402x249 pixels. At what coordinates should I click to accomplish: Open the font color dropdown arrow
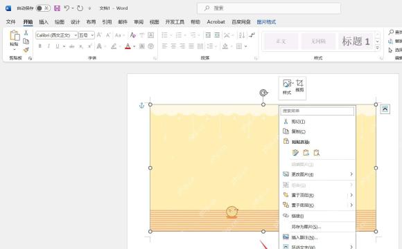coord(134,46)
